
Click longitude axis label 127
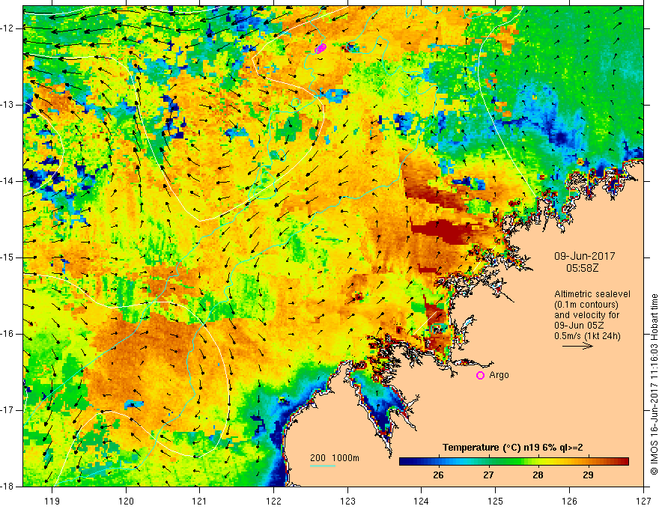tap(643, 501)
